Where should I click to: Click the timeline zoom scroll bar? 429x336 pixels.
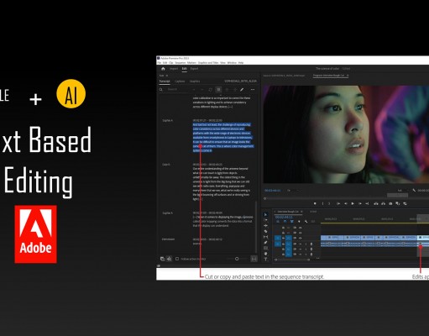click(292, 260)
